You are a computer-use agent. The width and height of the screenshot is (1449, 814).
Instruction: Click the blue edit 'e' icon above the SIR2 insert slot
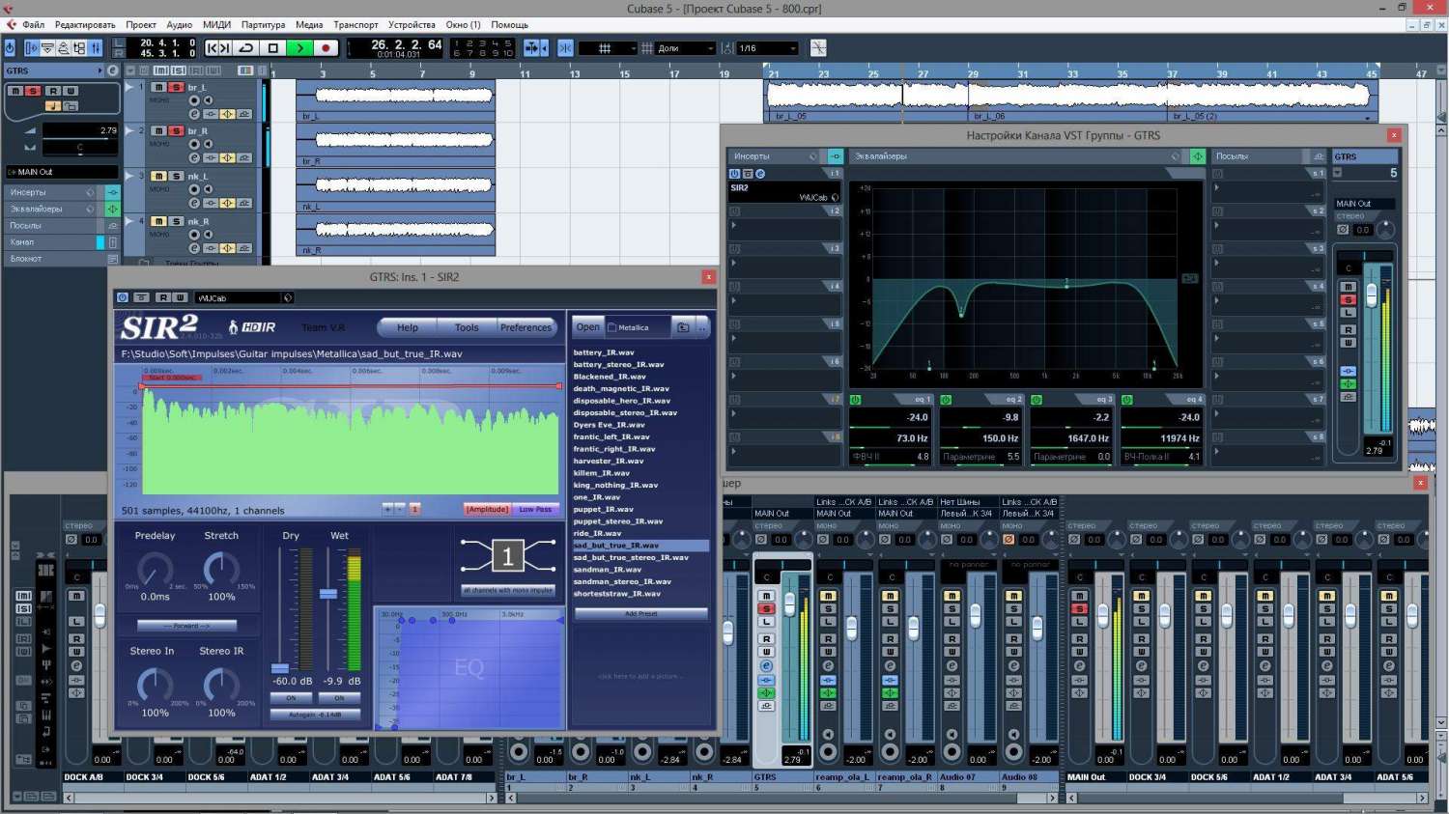pos(760,174)
